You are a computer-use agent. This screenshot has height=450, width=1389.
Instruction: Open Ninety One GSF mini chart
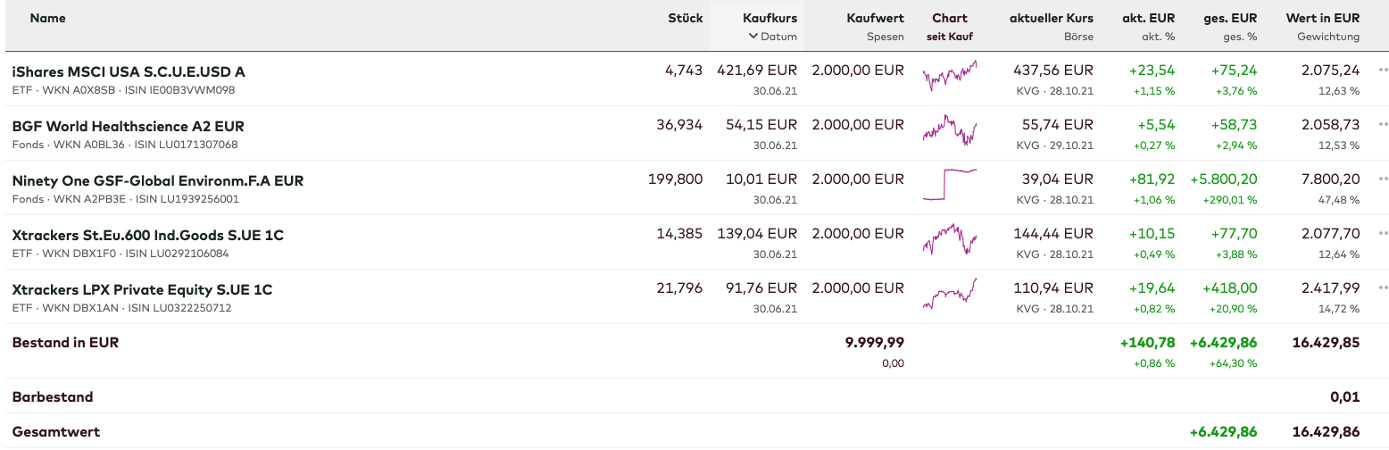pyautogui.click(x=949, y=185)
